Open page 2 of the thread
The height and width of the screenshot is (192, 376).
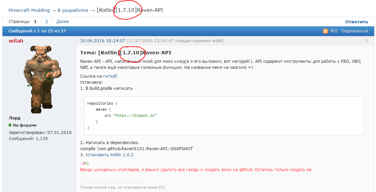[47, 22]
